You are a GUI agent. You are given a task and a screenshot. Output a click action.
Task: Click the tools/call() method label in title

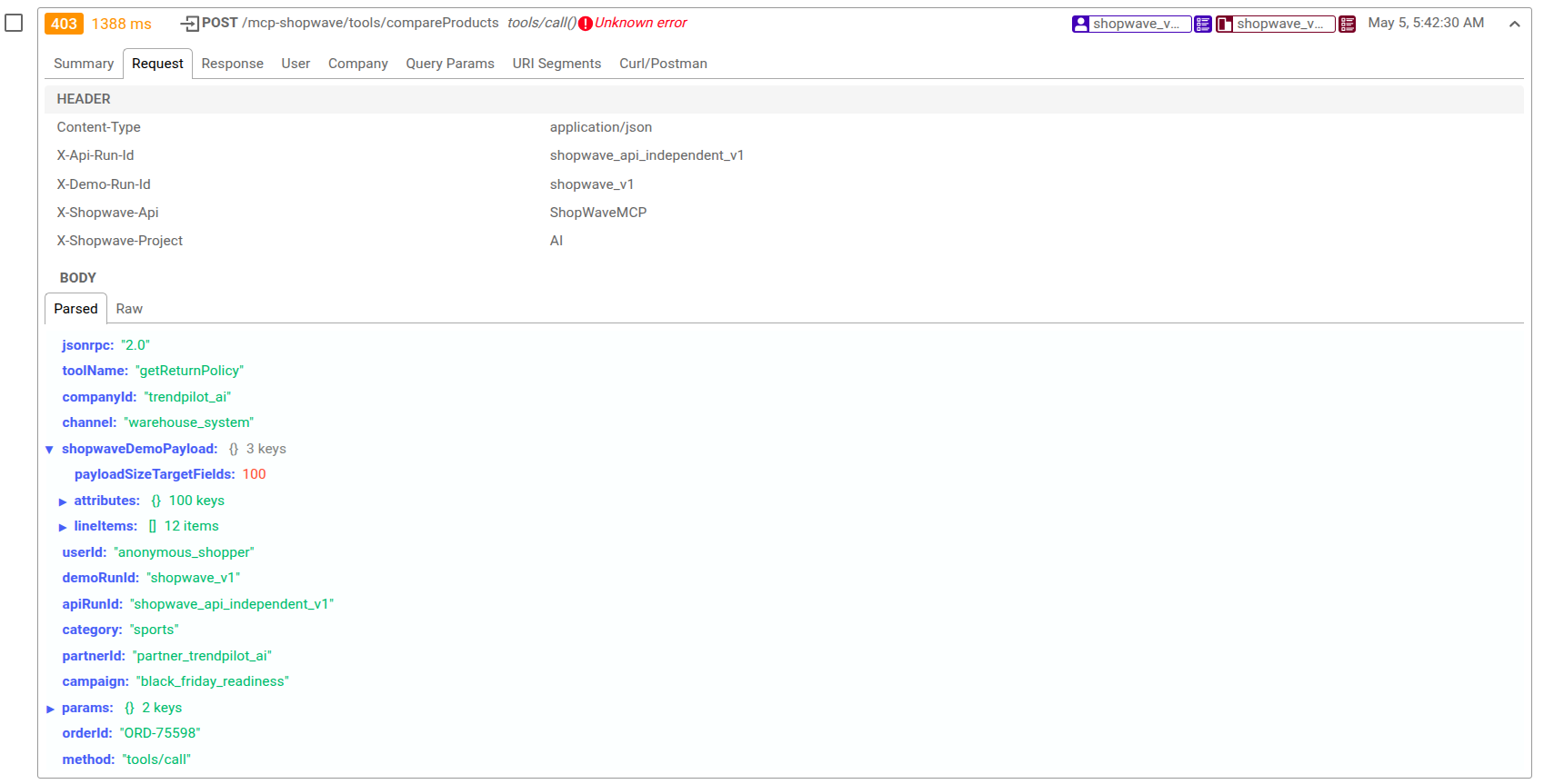(x=542, y=23)
